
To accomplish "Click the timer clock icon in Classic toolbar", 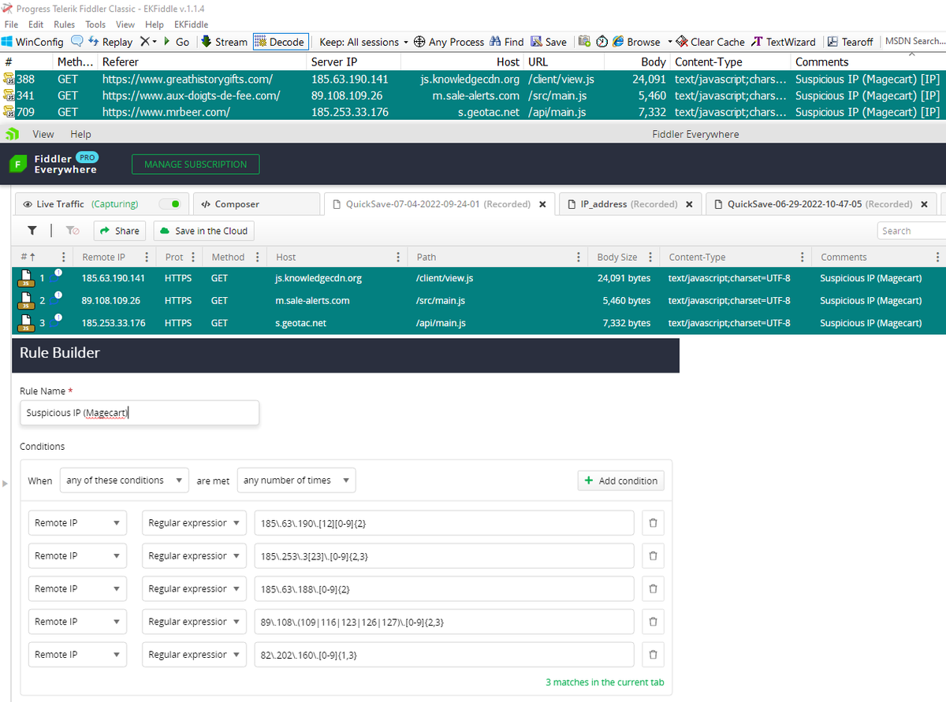I will click(601, 42).
